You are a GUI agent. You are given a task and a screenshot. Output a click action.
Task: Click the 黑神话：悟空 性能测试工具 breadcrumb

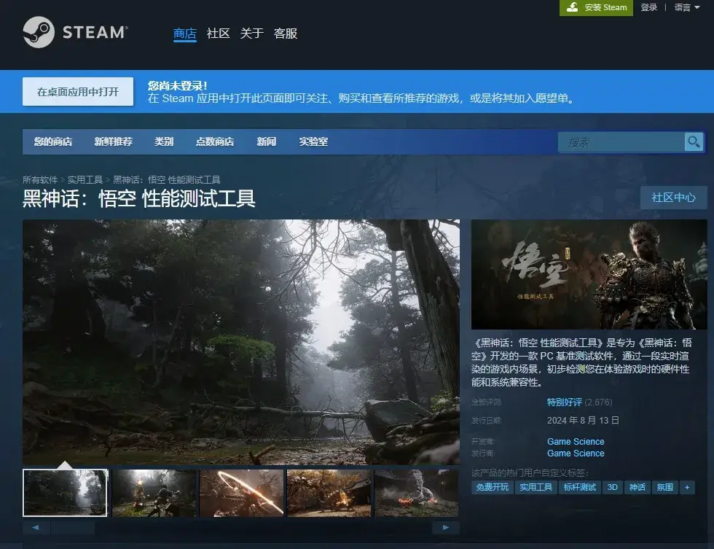[x=167, y=179]
